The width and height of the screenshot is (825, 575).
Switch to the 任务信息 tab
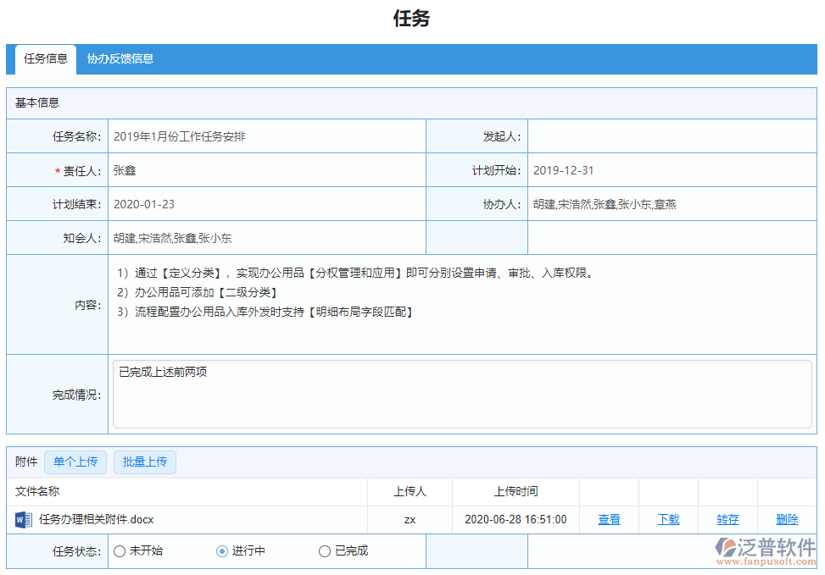(x=45, y=59)
